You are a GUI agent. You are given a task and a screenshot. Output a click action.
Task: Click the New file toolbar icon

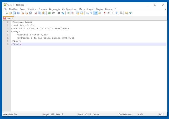coord(6,13)
